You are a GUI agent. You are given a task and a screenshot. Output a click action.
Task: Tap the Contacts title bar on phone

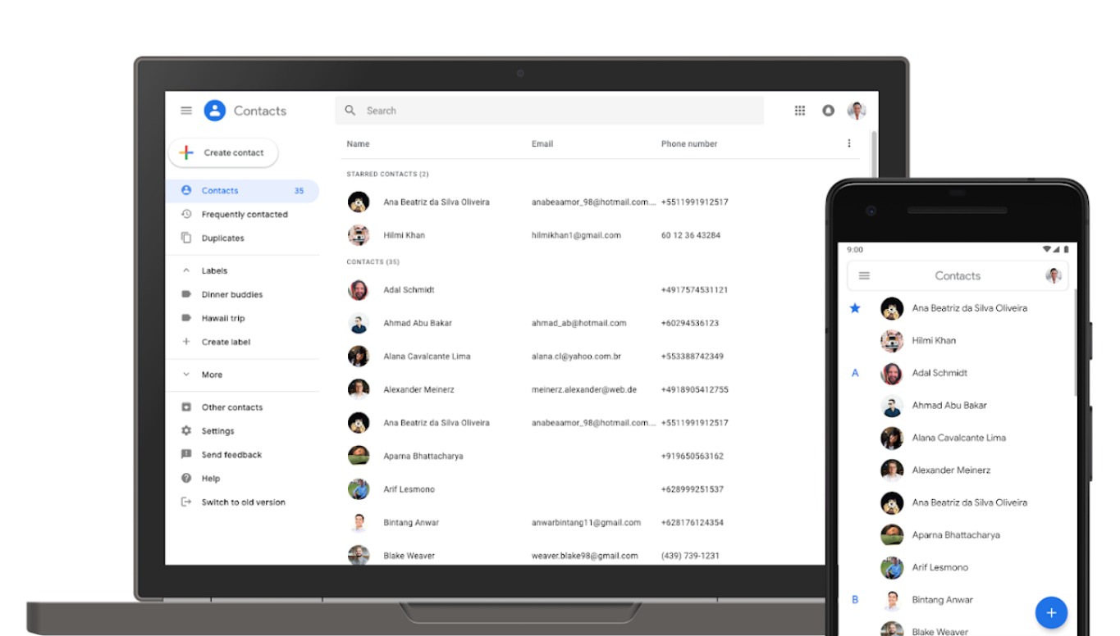coord(958,276)
